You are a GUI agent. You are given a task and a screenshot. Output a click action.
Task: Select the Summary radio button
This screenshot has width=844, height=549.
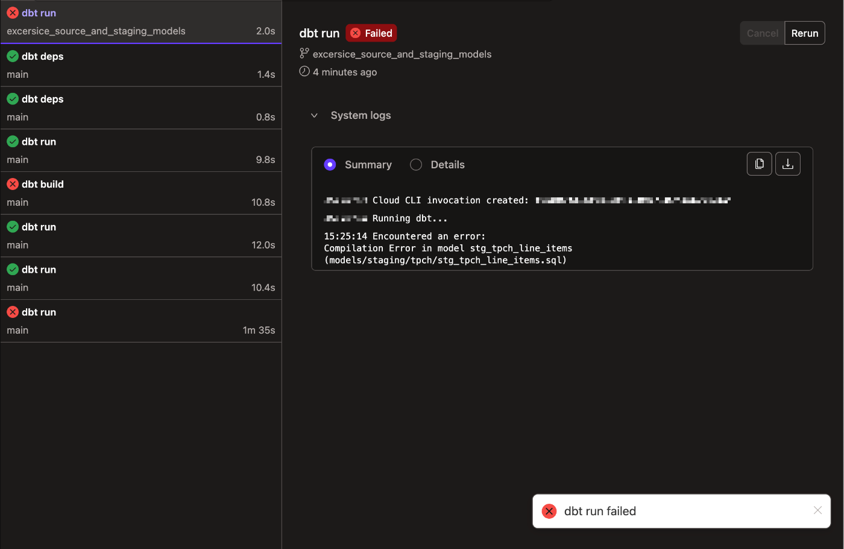tap(330, 165)
